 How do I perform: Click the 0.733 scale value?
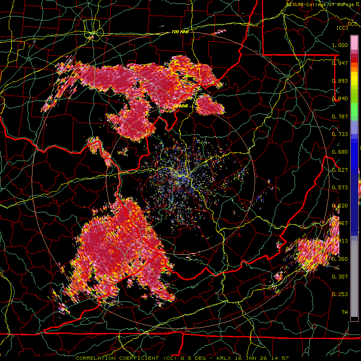(x=340, y=134)
